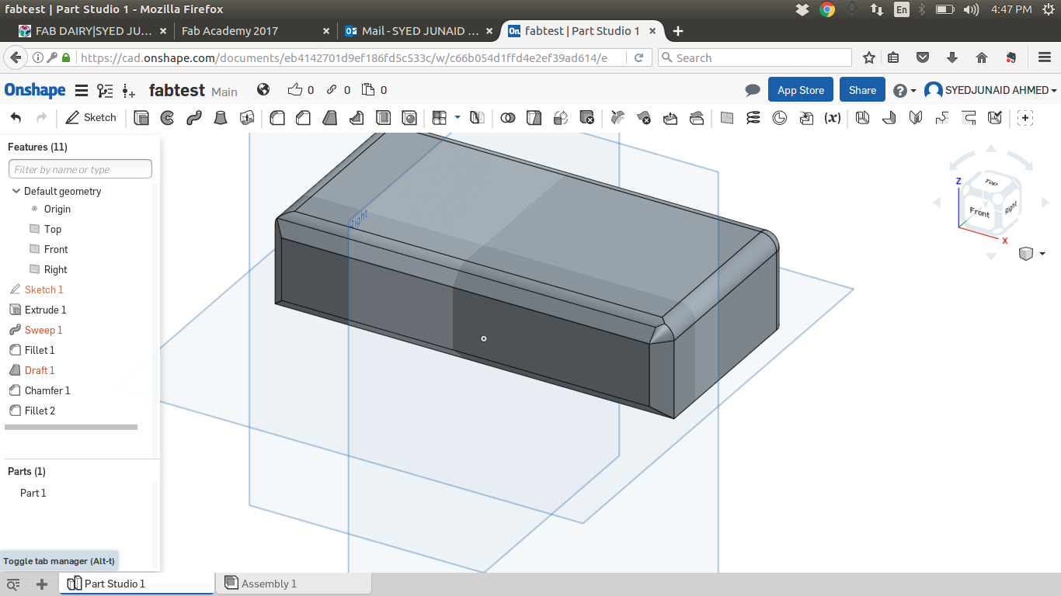Select the Extrude tool in the toolbar
1061x596 pixels.
coord(141,118)
